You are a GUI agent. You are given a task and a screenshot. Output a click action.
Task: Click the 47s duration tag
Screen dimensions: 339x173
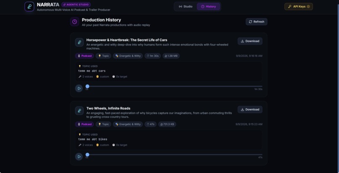[151, 124]
